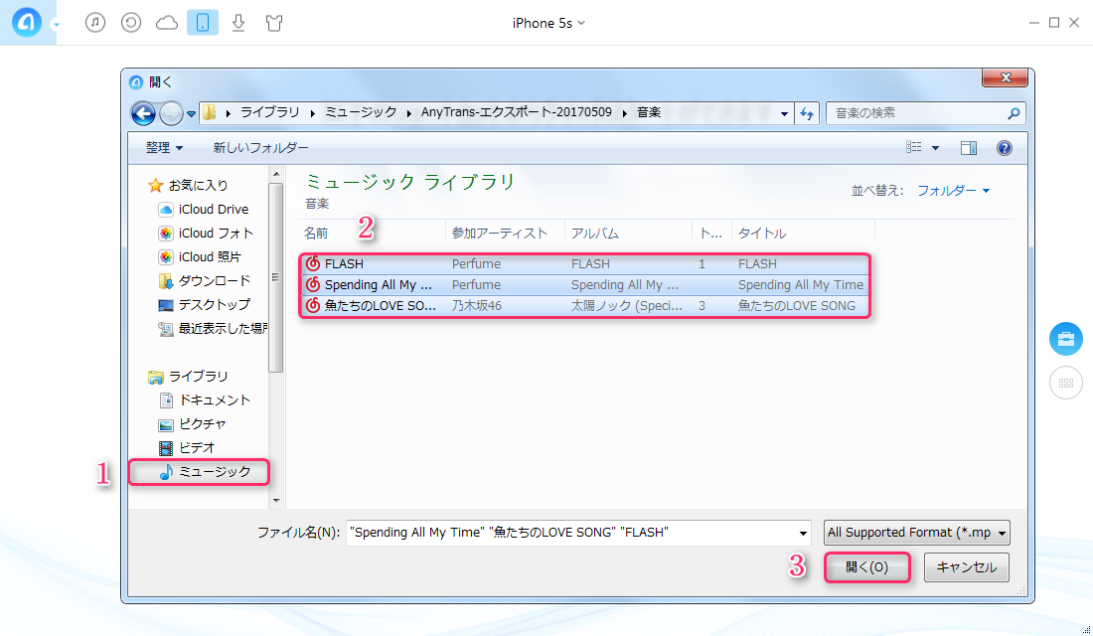The width and height of the screenshot is (1093, 636).
Task: Open the 整理 menu
Action: 164,148
